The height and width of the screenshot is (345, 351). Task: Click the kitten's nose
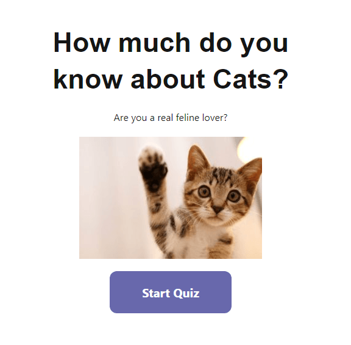(217, 209)
